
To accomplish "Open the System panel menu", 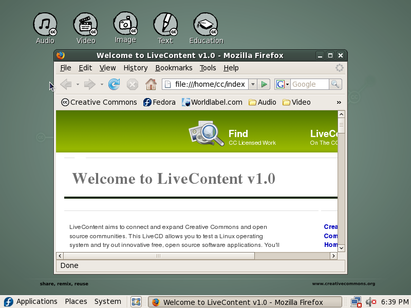I will (108, 301).
